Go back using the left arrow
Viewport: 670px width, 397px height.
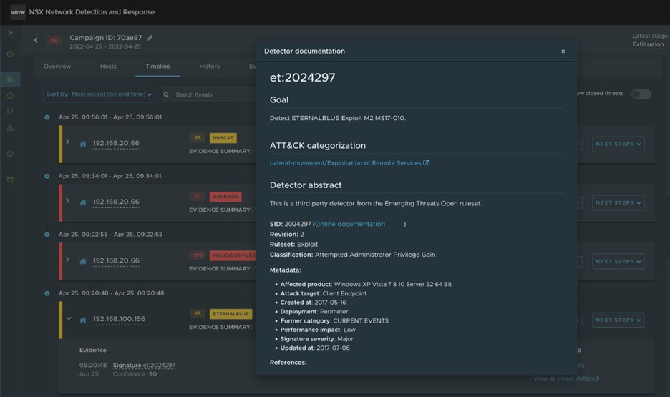pos(36,40)
